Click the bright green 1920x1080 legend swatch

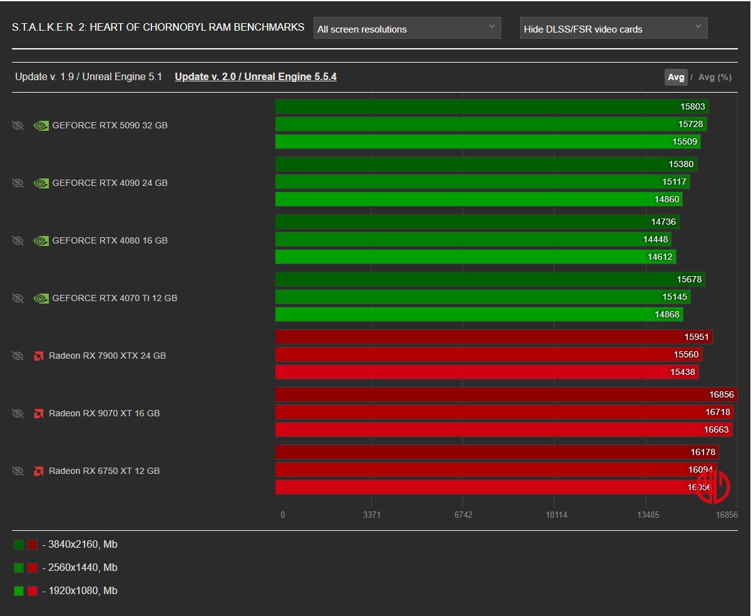point(19,591)
